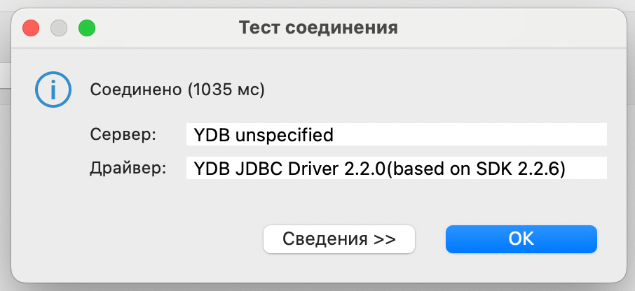Screen dimensions: 635x291
Task: Click the Драйвер: label
Action: [x=128, y=168]
